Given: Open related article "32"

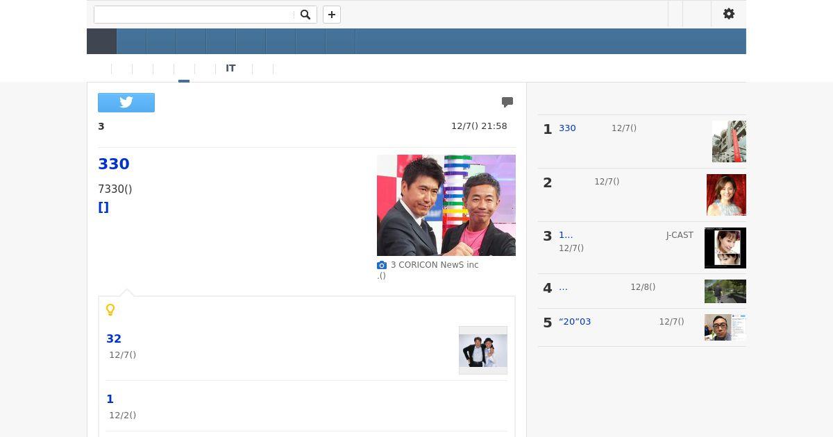Looking at the screenshot, I should [114, 339].
